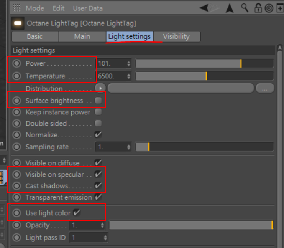
Task: Click the Octane LightTag icon
Action: pos(18,23)
